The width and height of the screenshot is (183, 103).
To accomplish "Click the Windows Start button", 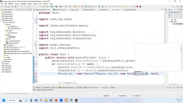I will [x=4, y=100].
